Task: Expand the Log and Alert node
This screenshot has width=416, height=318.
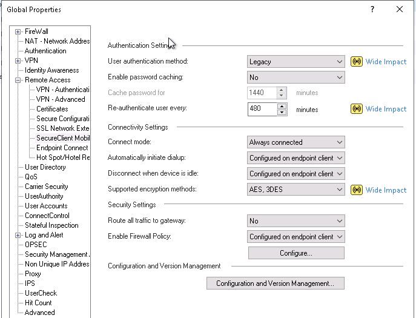Action: pyautogui.click(x=18, y=235)
